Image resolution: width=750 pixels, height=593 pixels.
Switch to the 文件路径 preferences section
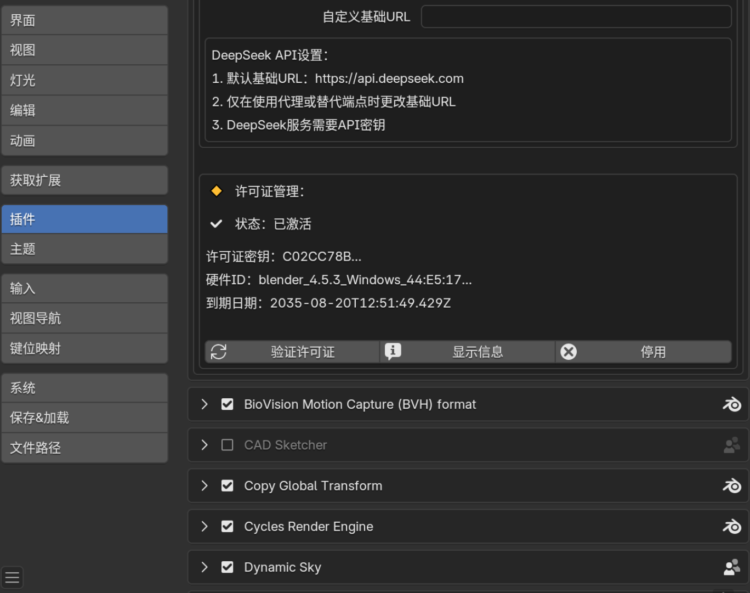point(84,448)
